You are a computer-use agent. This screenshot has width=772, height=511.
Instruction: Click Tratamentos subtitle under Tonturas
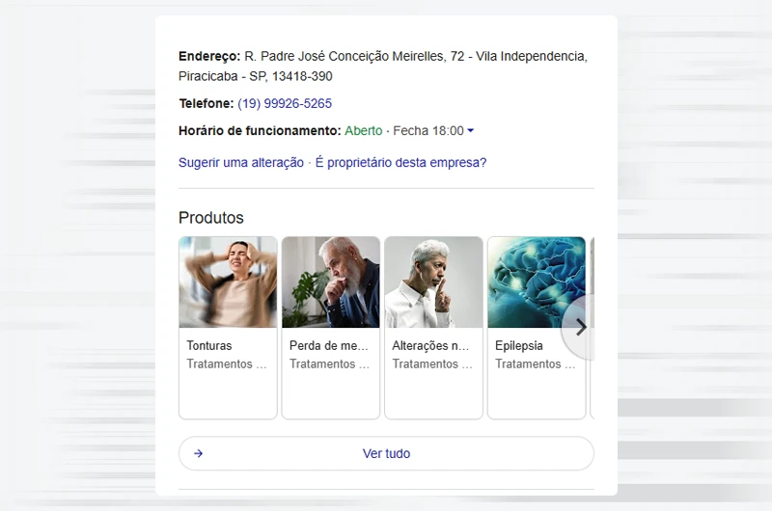coord(226,363)
